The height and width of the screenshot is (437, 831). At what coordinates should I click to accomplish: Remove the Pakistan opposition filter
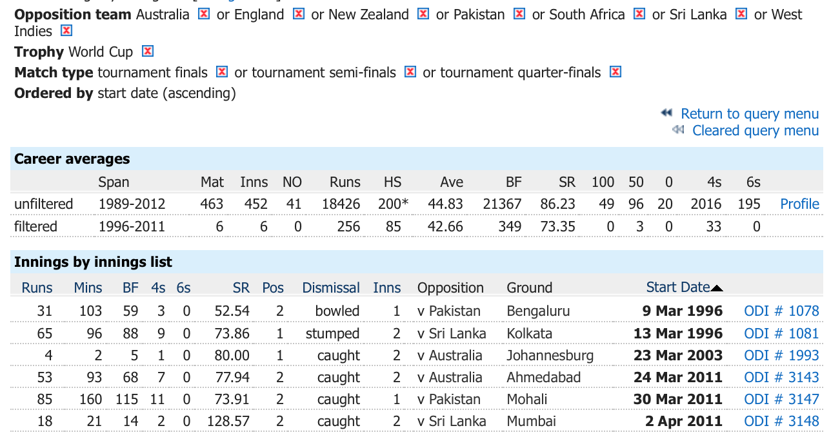519,14
